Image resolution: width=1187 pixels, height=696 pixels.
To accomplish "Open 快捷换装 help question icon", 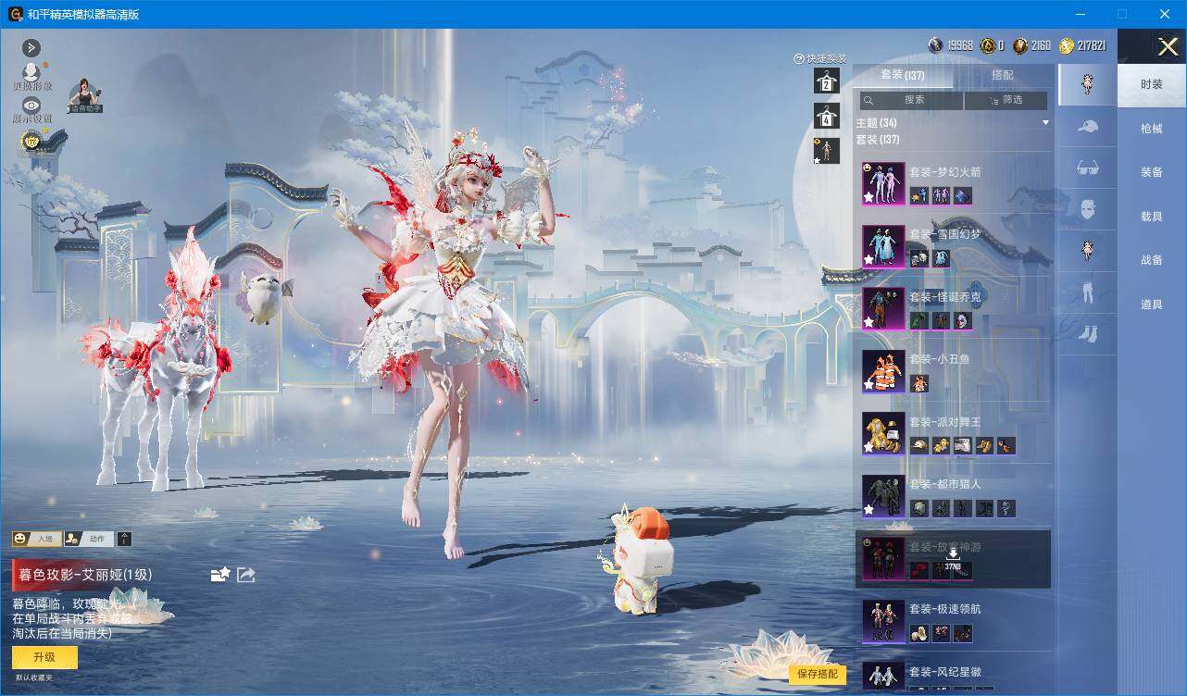I will (798, 58).
